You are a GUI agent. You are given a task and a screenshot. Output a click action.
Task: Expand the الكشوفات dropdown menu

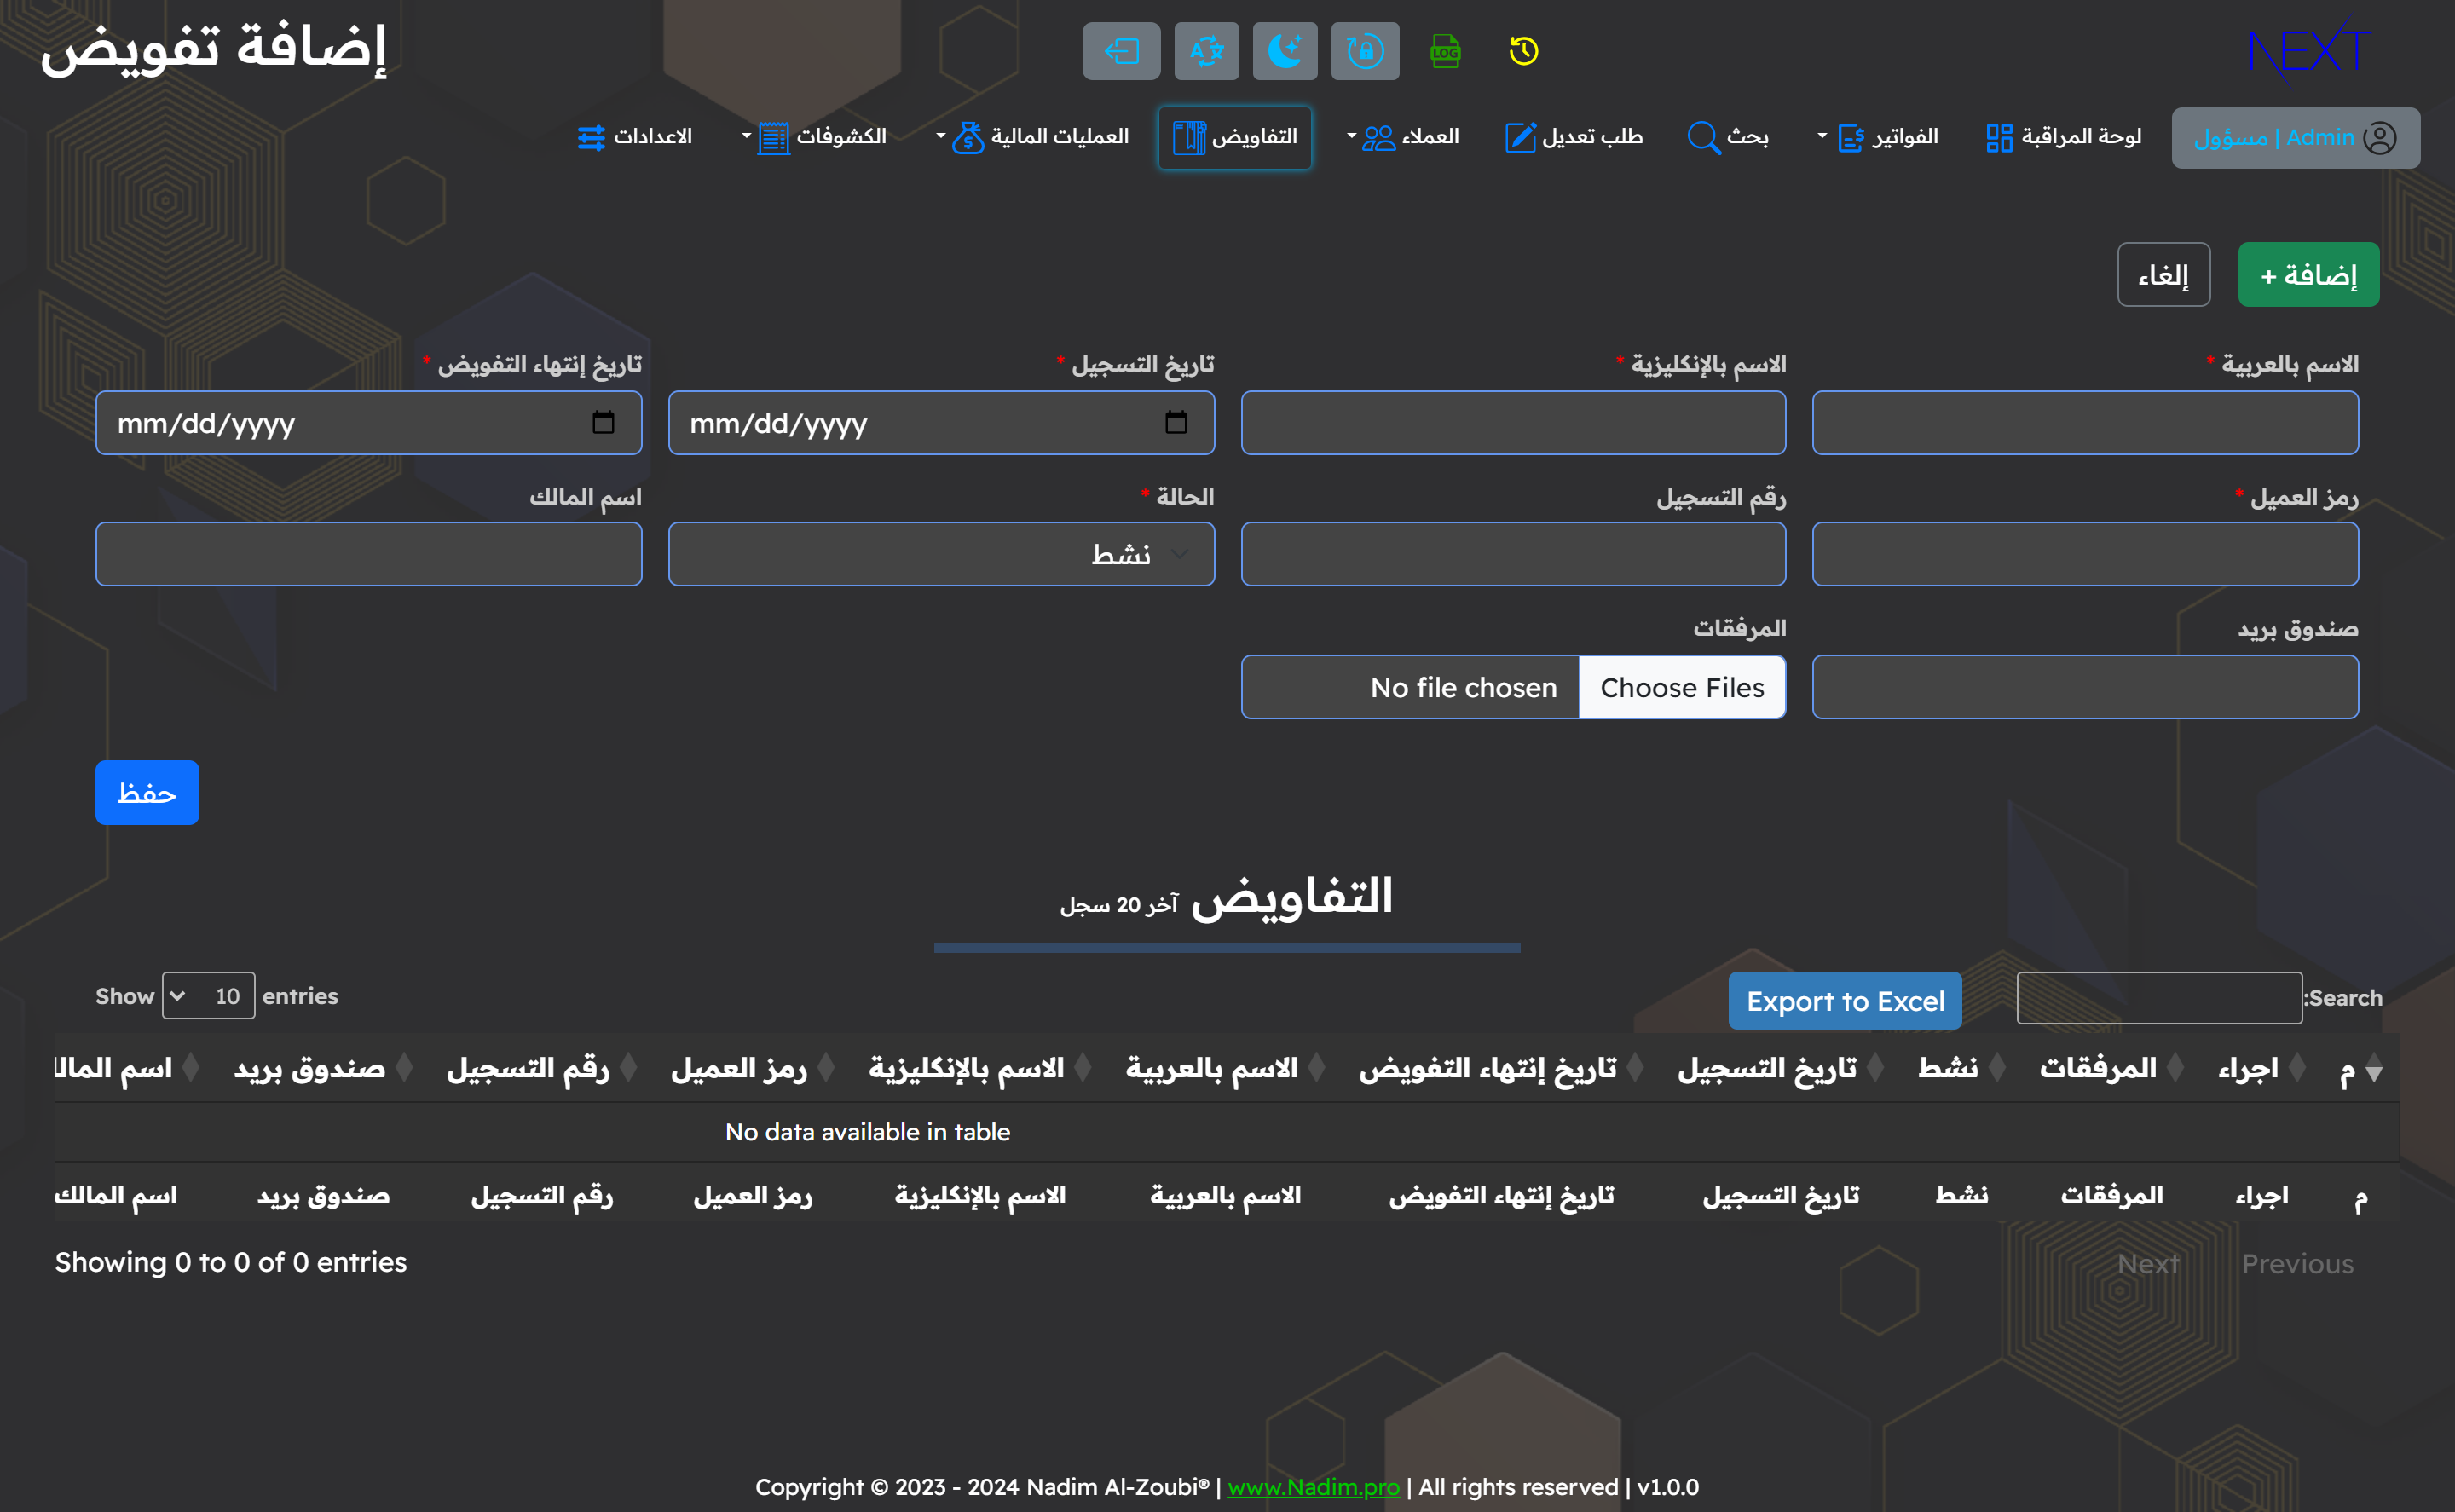823,139
